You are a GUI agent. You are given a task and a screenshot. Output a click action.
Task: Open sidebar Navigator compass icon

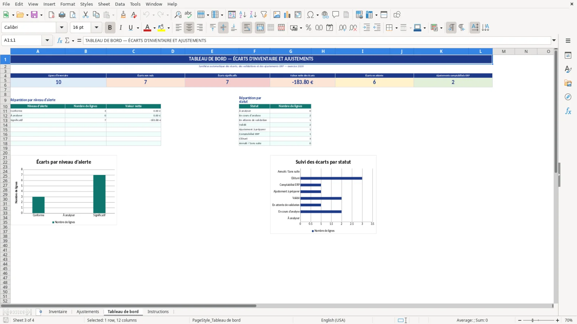[x=568, y=97]
